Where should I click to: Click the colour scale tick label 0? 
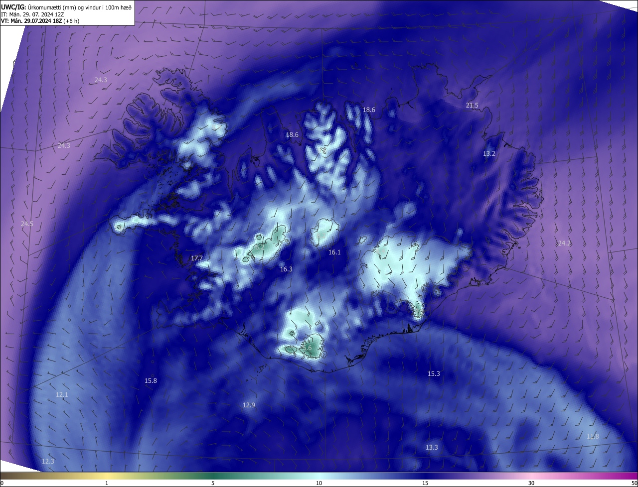coord(1,483)
